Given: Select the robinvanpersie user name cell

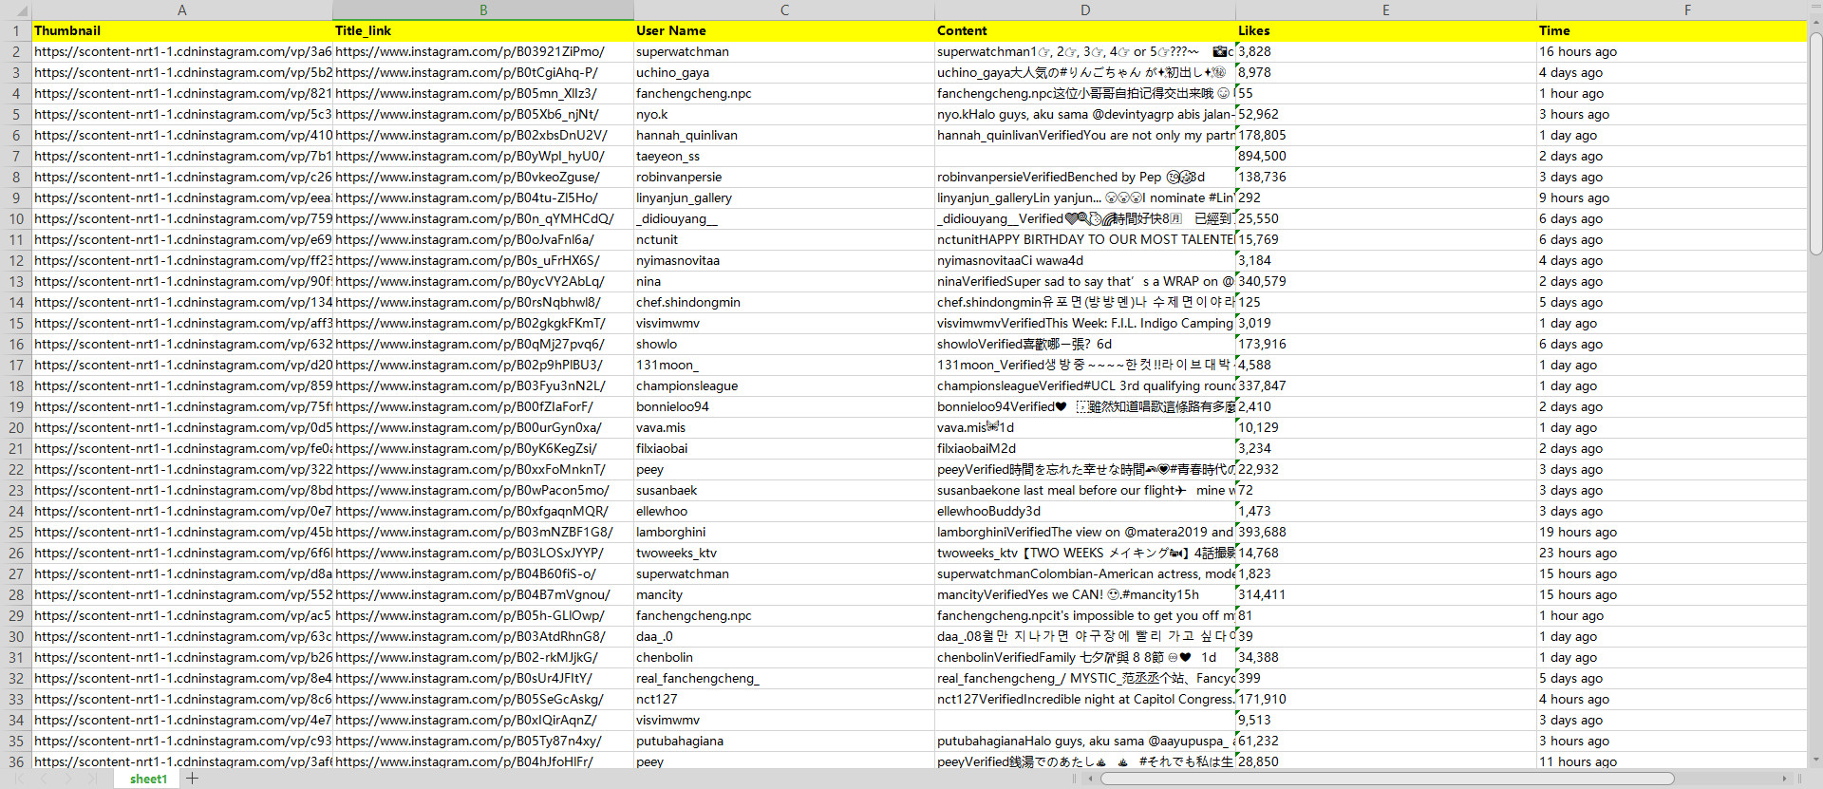Looking at the screenshot, I should [784, 177].
